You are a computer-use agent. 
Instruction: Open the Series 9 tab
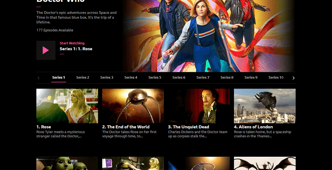pyautogui.click(x=251, y=77)
